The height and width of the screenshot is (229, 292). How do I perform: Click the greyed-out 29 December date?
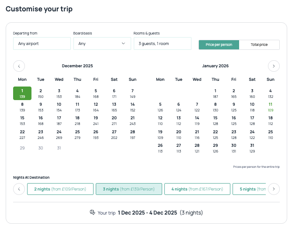point(22,148)
